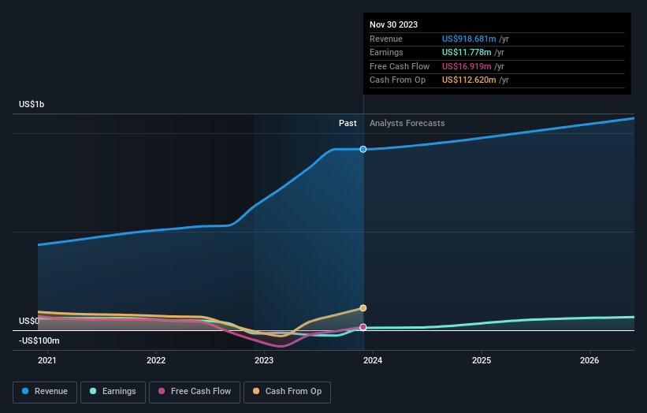Click the Earnings row label in tooltip
The width and height of the screenshot is (647, 413).
386,52
